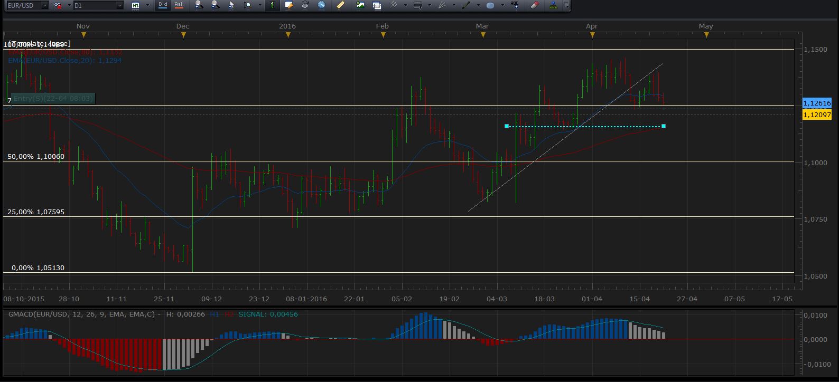Click the H1 period button
This screenshot has width=839, height=382.
pos(136,5)
